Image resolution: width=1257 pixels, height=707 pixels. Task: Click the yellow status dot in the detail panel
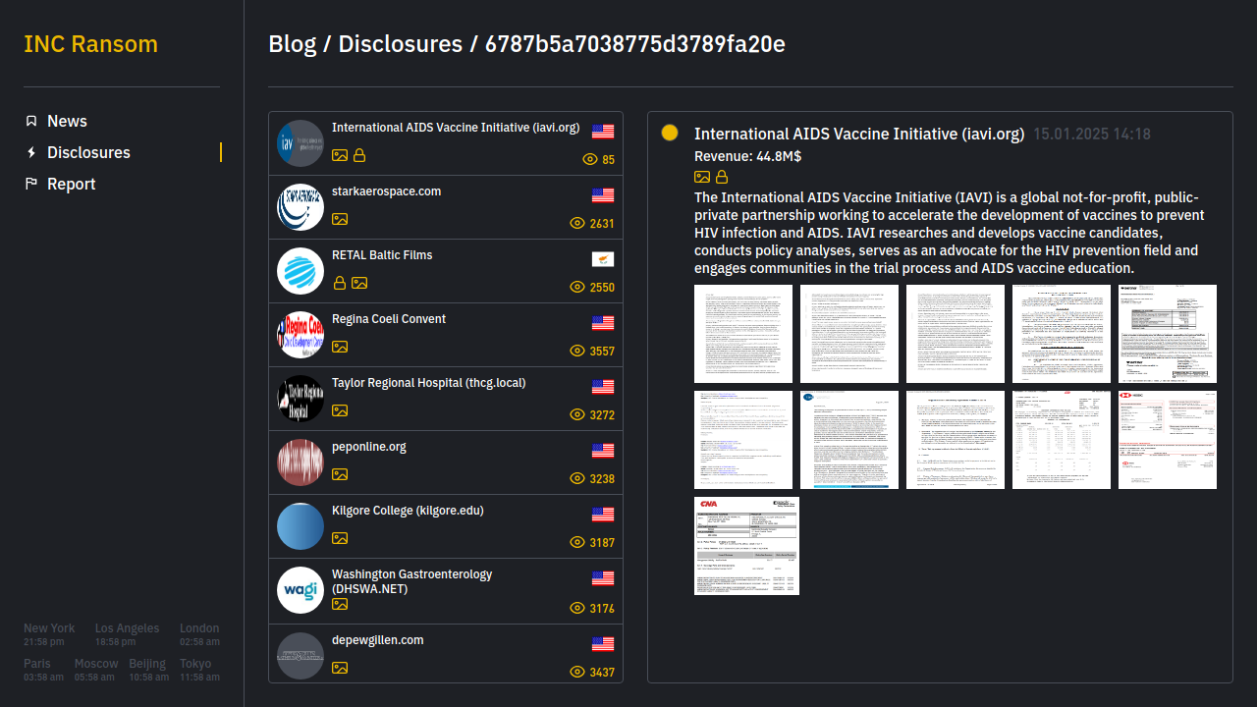pos(670,133)
